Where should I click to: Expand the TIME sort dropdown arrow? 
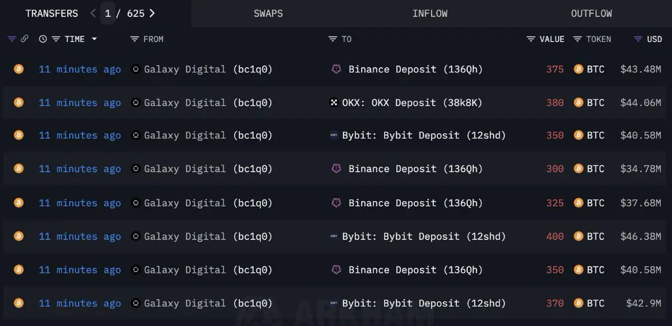[94, 39]
